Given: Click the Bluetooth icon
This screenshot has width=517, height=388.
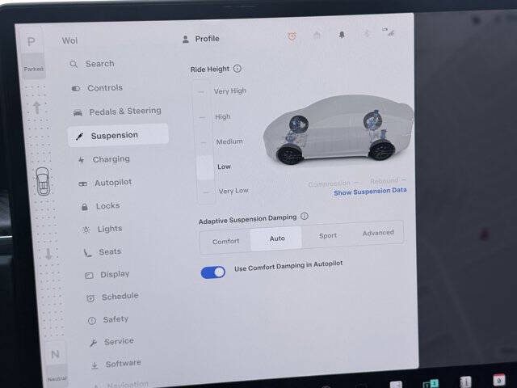Looking at the screenshot, I should [366, 33].
